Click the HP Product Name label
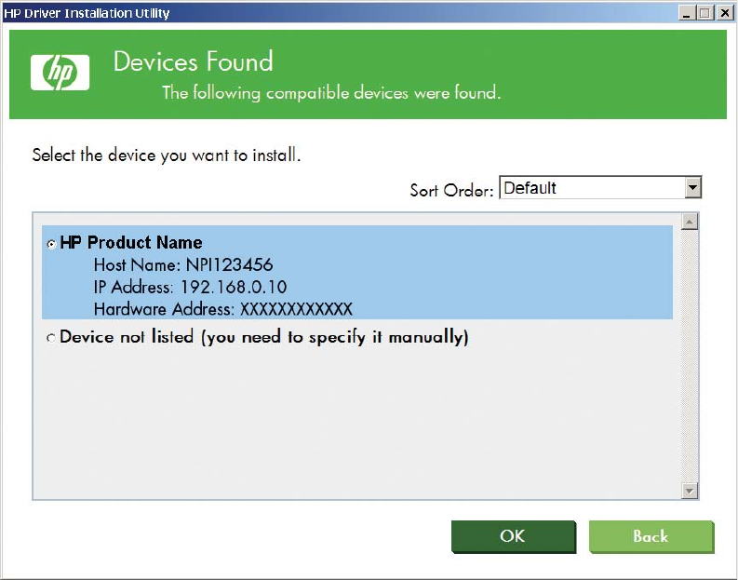Viewport: 738px width, 580px height. point(131,243)
